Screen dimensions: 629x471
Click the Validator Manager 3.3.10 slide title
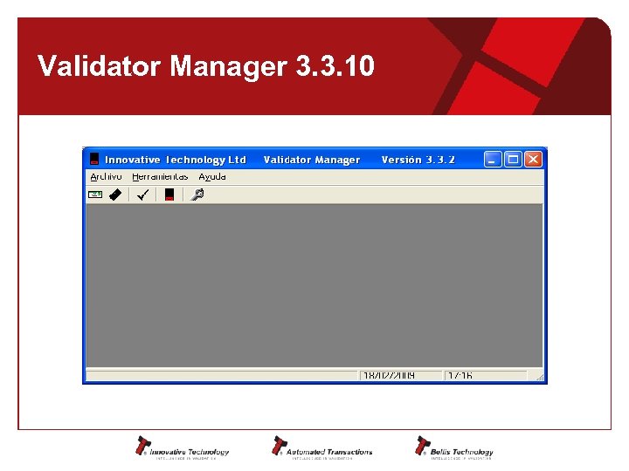206,66
